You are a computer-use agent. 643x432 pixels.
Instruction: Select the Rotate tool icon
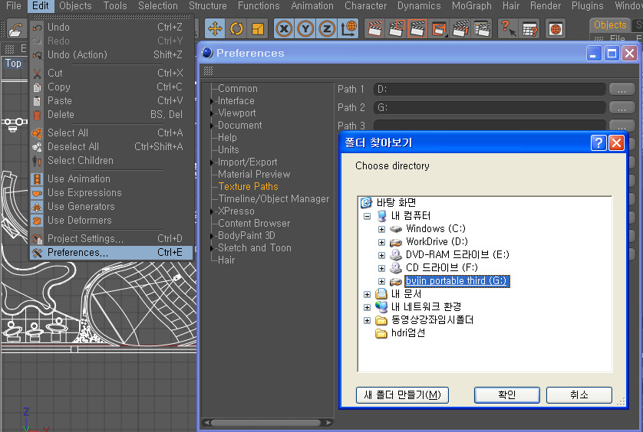[236, 28]
